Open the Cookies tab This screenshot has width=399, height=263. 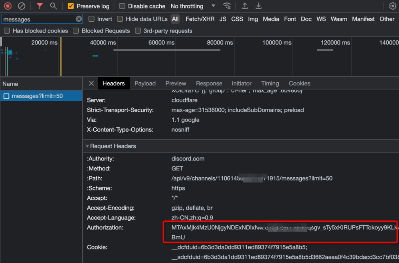[x=299, y=83]
